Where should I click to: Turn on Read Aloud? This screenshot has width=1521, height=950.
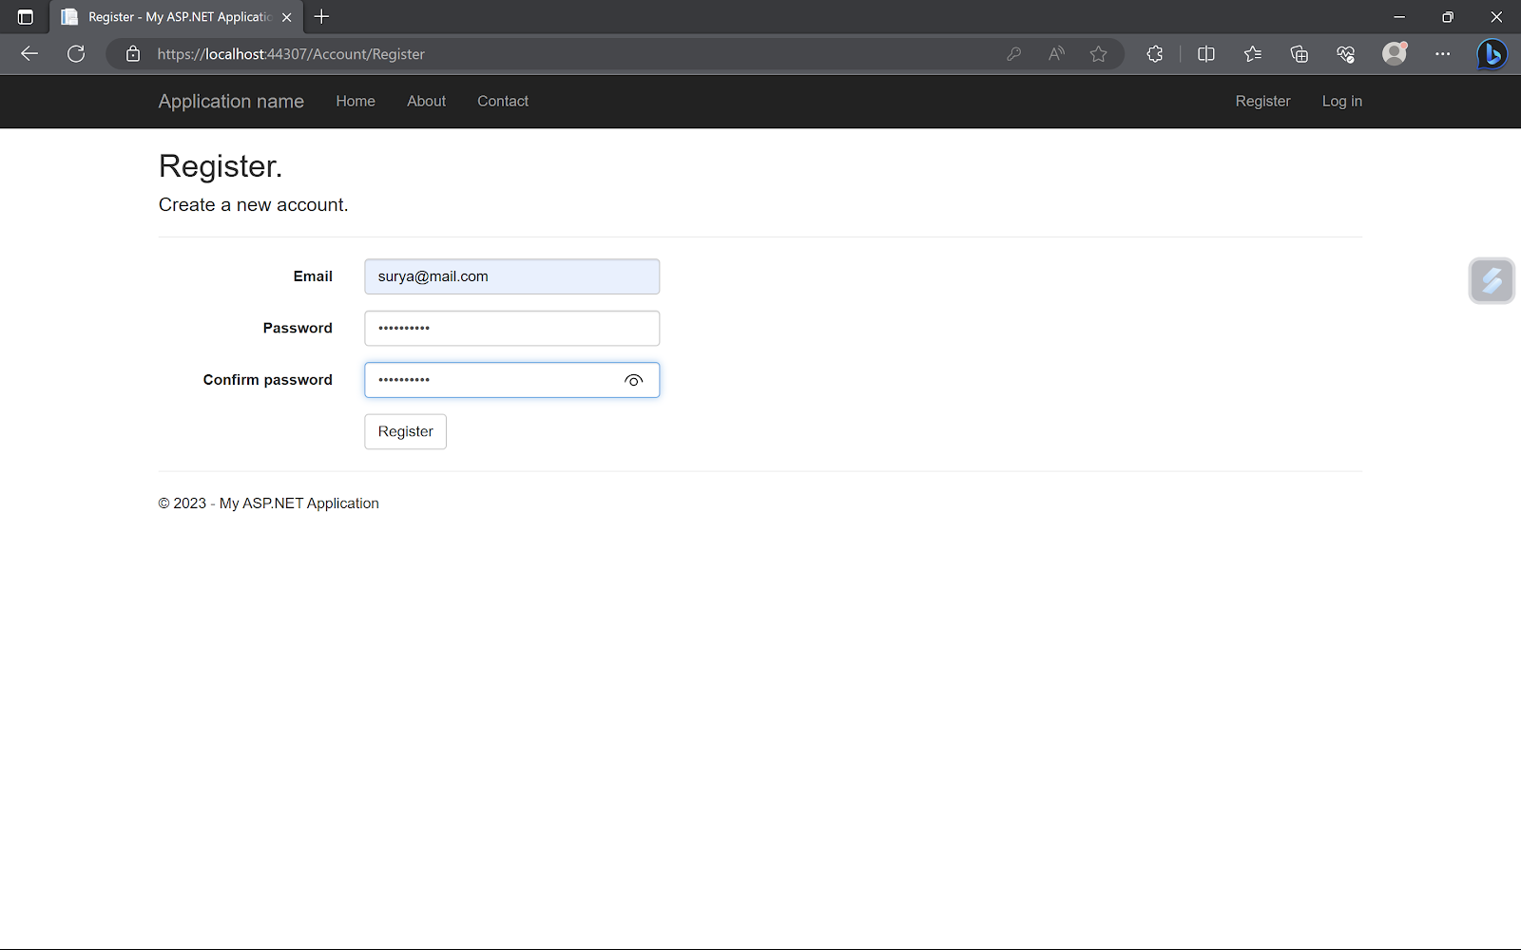(x=1056, y=54)
